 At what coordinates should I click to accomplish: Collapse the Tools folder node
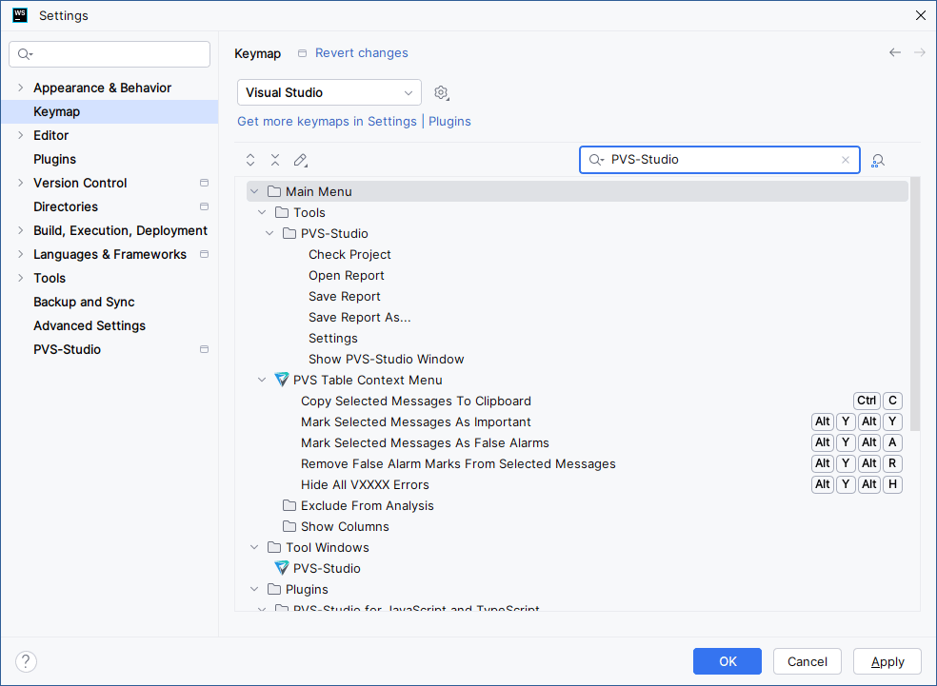(x=262, y=212)
